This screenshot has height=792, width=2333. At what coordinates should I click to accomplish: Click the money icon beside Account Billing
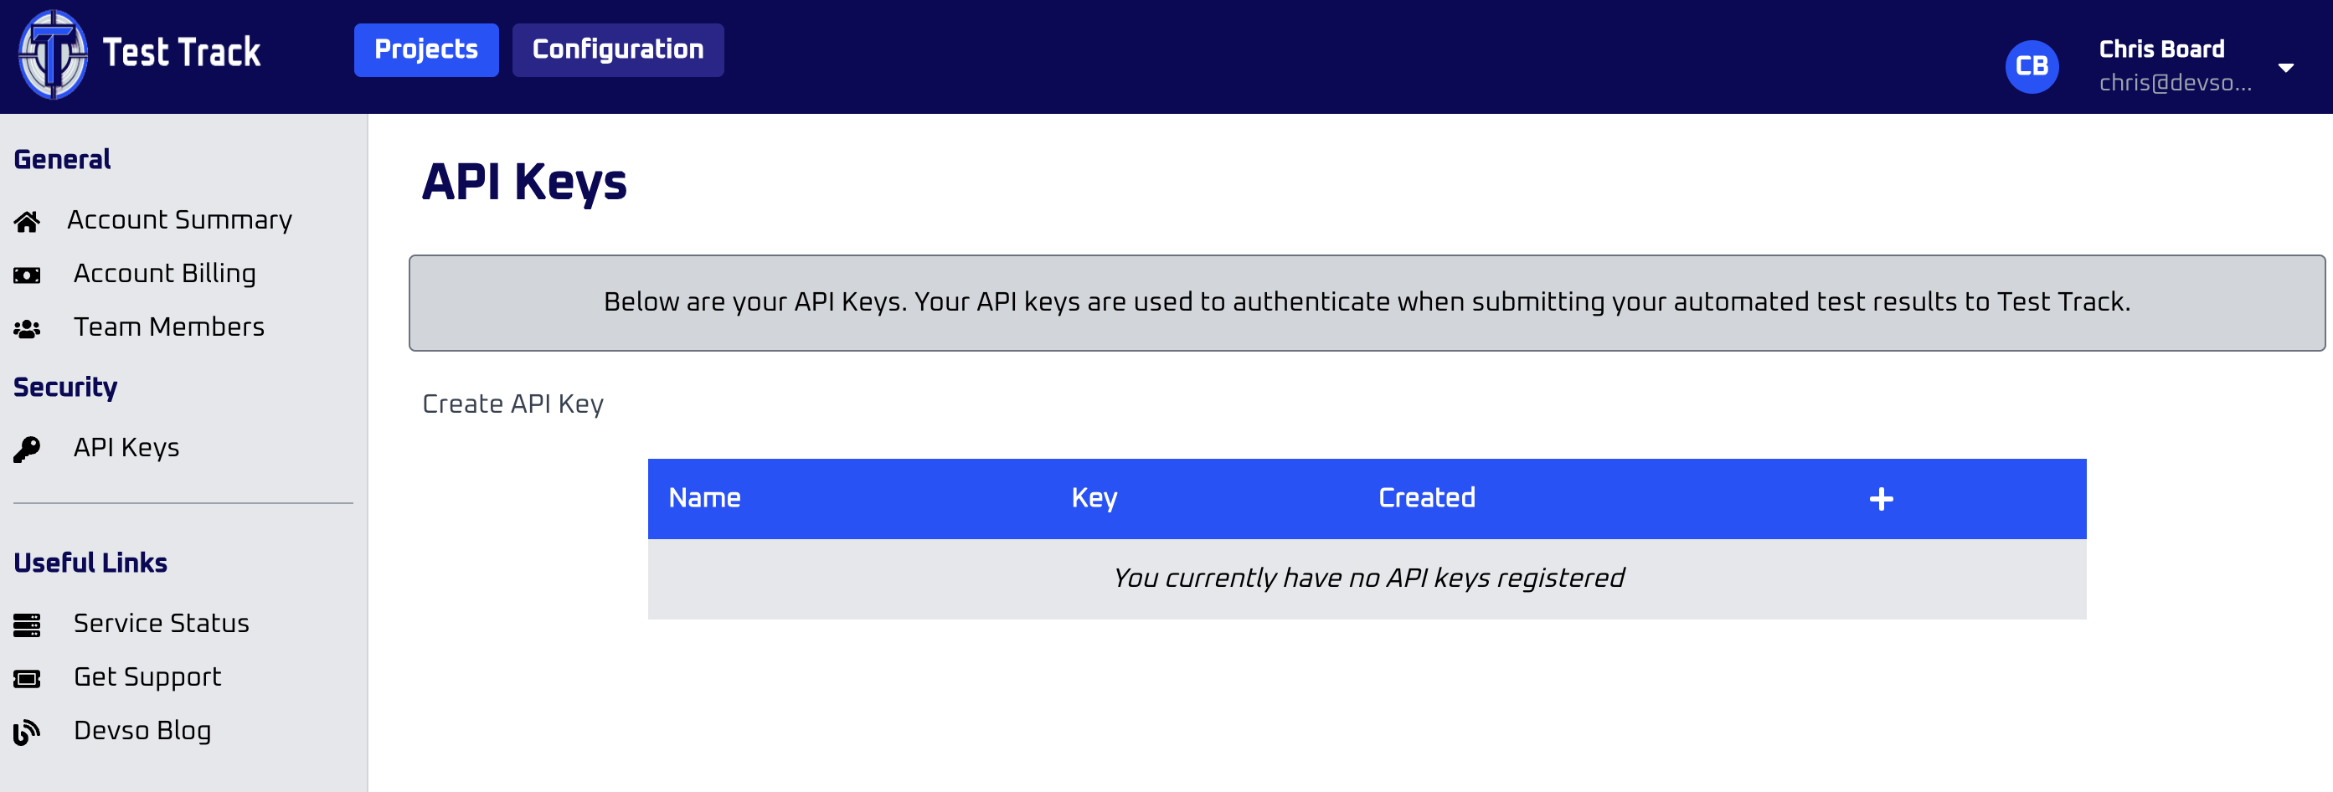click(27, 275)
